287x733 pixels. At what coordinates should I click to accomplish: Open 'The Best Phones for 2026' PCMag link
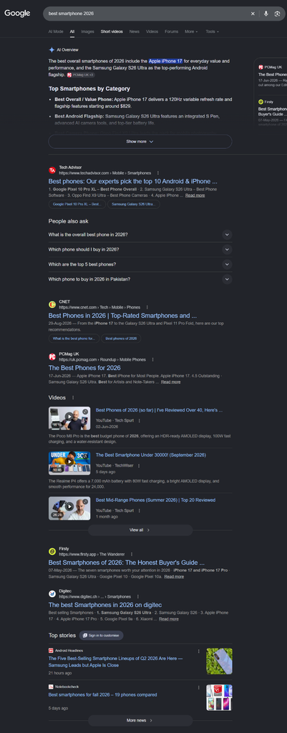84,368
